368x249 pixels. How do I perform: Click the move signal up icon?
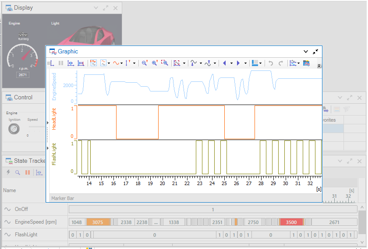tap(208, 63)
